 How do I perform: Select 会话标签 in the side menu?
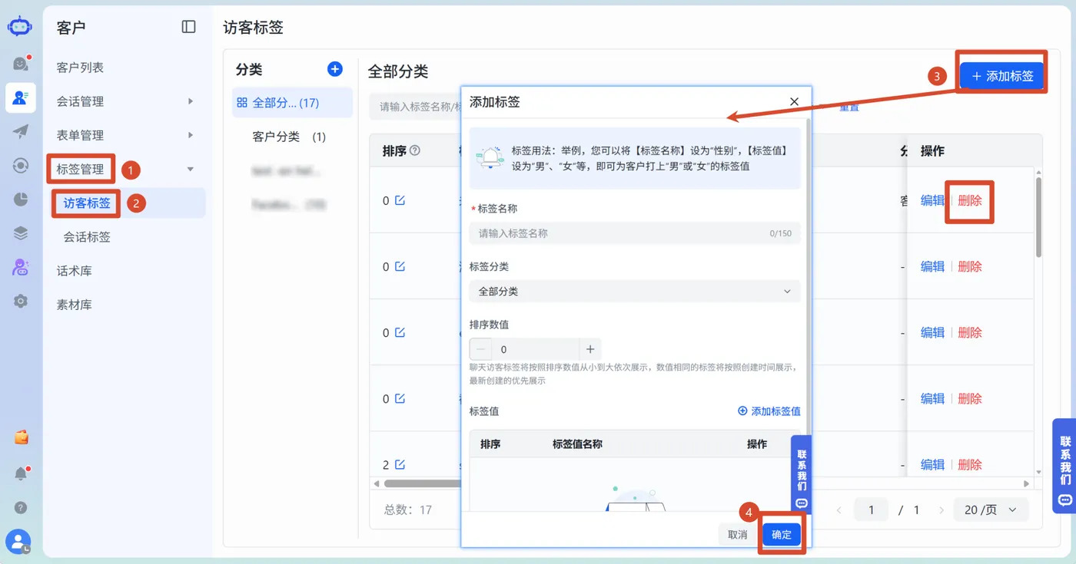(x=87, y=237)
